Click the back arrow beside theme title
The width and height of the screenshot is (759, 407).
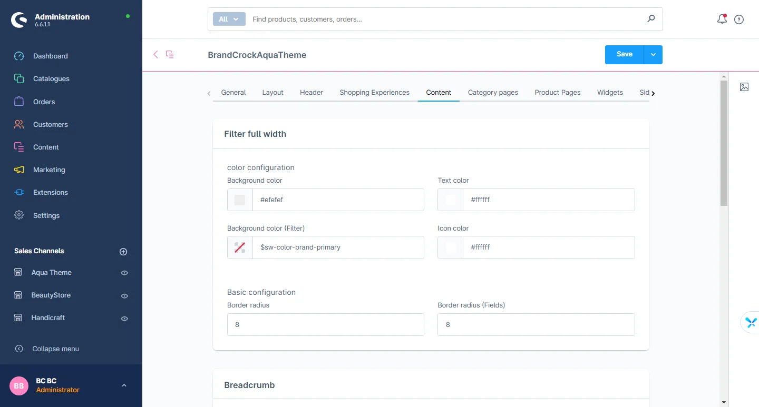pyautogui.click(x=155, y=54)
